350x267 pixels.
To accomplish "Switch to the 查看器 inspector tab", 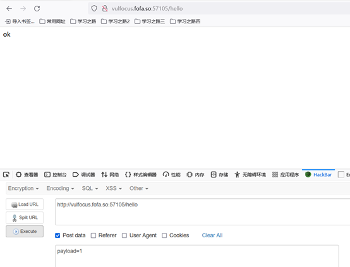I will (x=27, y=175).
